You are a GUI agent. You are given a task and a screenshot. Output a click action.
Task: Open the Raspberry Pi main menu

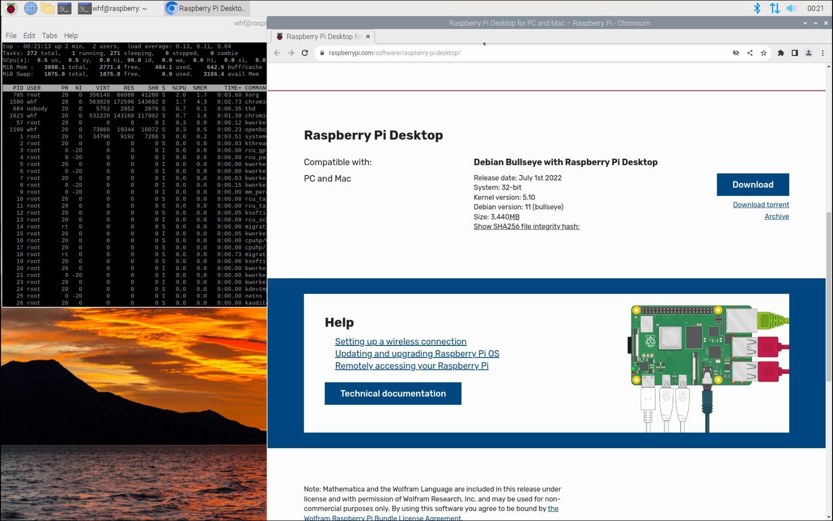pos(11,8)
